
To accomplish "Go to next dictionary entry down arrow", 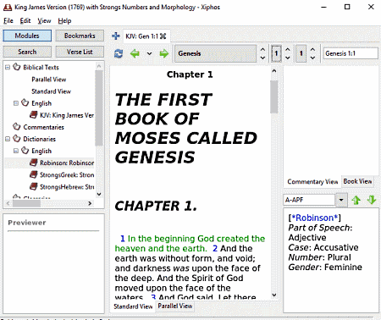I will (x=372, y=200).
